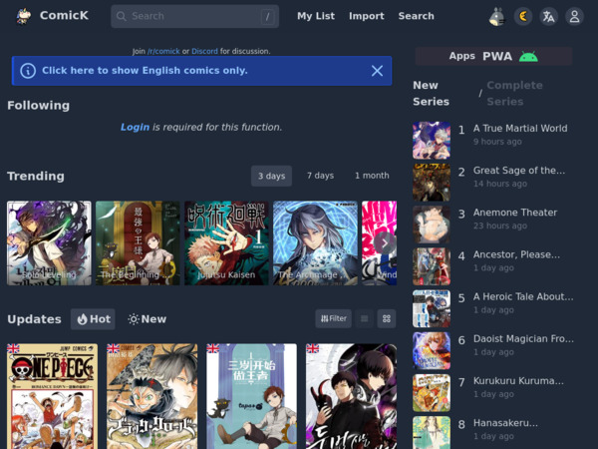Click the Android app icon
Screen dimensions: 598x449
[x=528, y=57]
